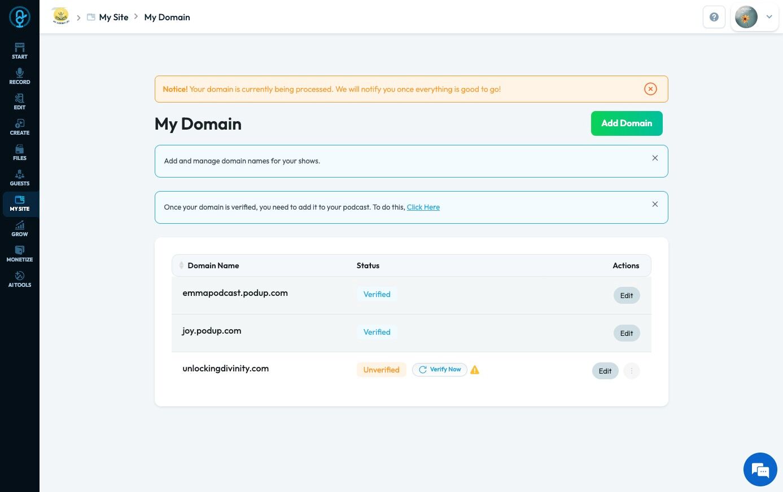The width and height of the screenshot is (783, 492).
Task: Click Verified badge for emmapodcast.podup.com
Action: 377,294
